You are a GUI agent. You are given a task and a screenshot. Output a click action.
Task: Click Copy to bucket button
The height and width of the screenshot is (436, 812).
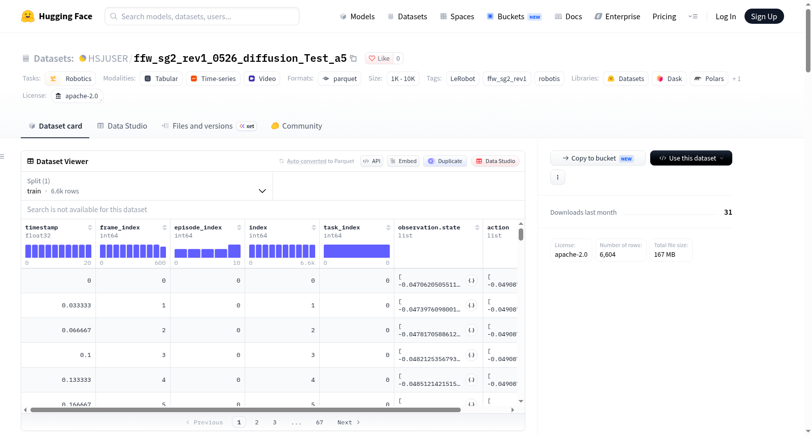point(598,158)
